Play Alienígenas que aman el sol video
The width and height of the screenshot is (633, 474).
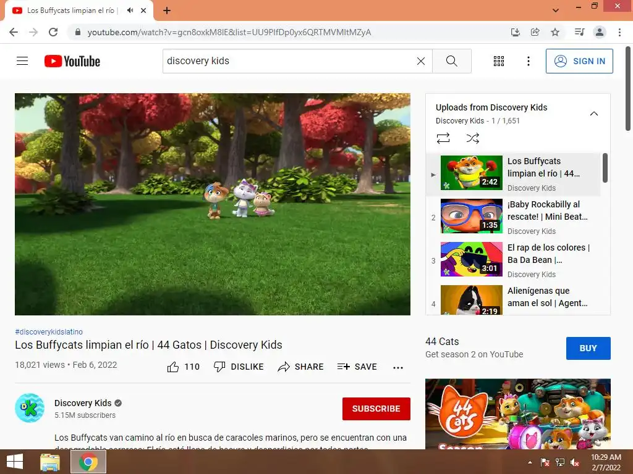tap(512, 298)
